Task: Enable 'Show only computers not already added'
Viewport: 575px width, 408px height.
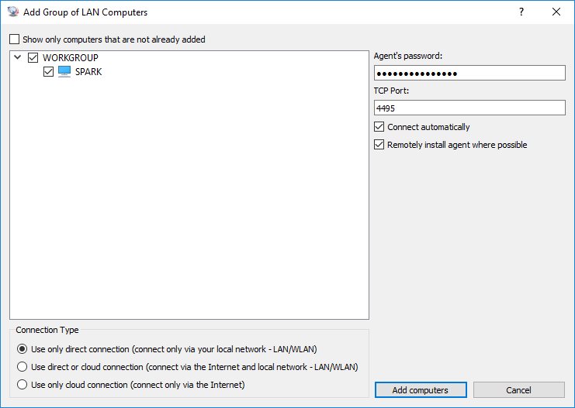Action: (x=16, y=39)
